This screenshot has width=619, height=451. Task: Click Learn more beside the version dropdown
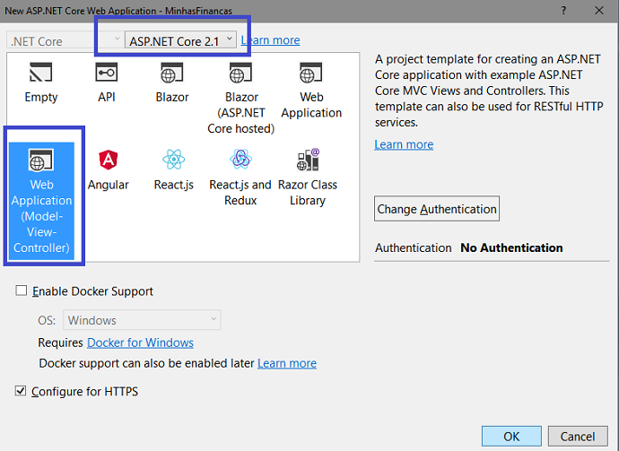[x=270, y=40]
